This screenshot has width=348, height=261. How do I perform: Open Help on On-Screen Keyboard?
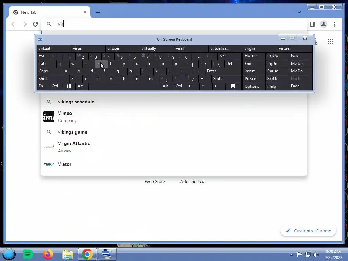(x=277, y=86)
